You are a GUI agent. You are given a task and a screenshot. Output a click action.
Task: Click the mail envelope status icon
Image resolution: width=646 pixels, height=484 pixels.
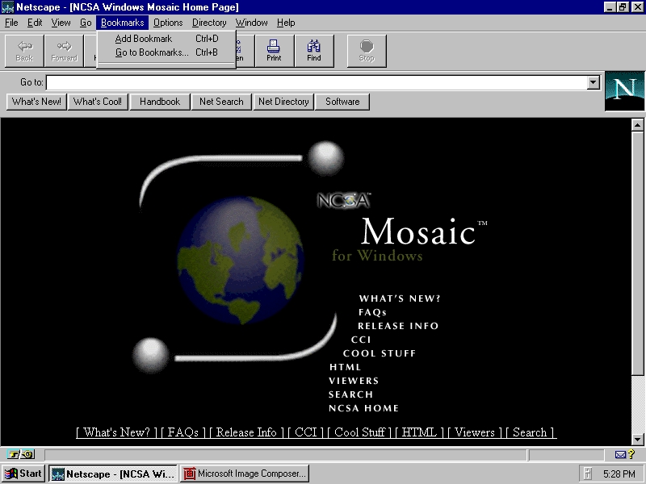coord(620,455)
